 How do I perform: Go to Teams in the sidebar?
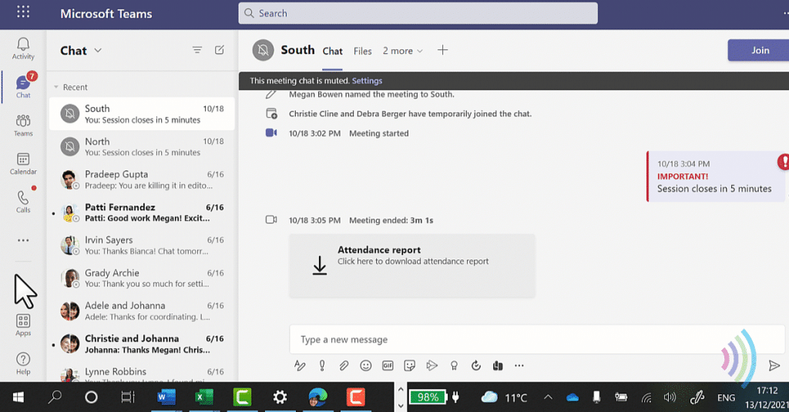point(23,126)
